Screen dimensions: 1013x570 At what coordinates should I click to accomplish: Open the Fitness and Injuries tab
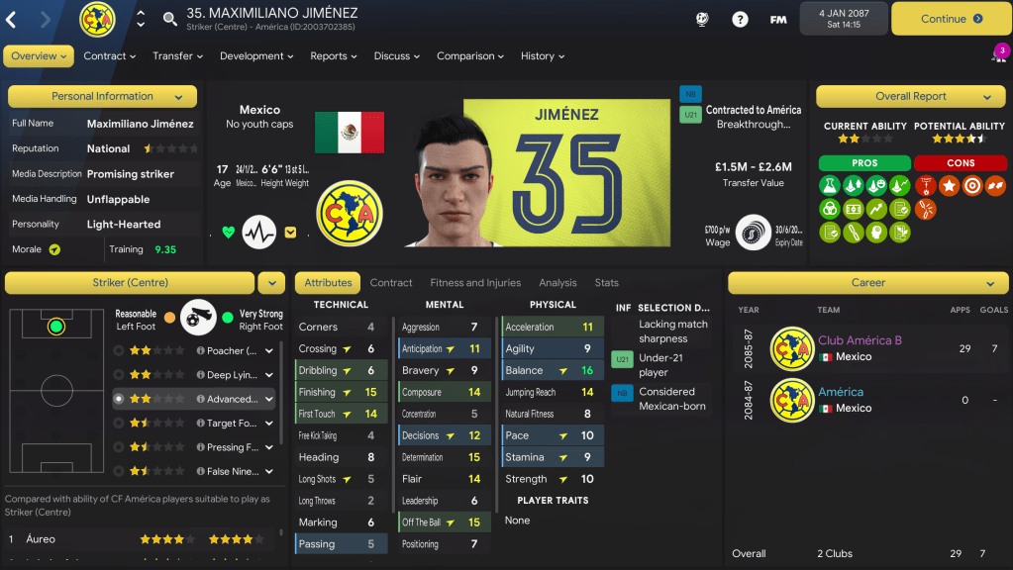tap(475, 283)
